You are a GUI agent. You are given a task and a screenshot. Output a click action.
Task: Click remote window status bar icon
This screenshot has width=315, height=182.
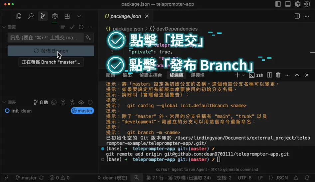point(6,178)
